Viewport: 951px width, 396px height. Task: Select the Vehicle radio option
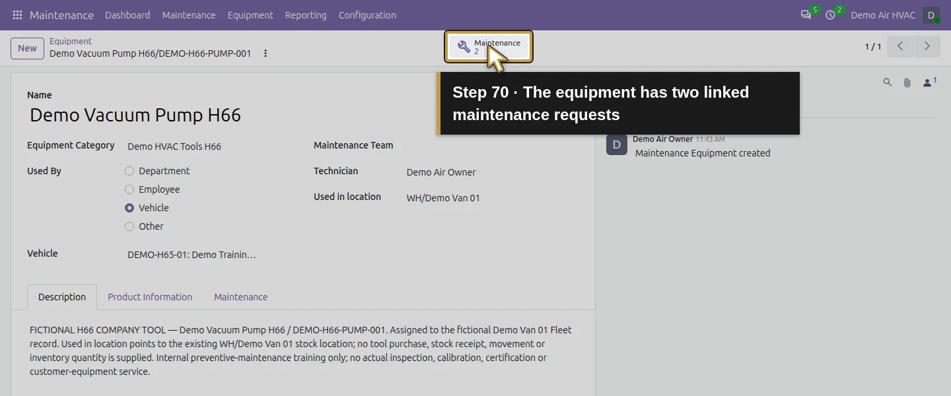129,208
